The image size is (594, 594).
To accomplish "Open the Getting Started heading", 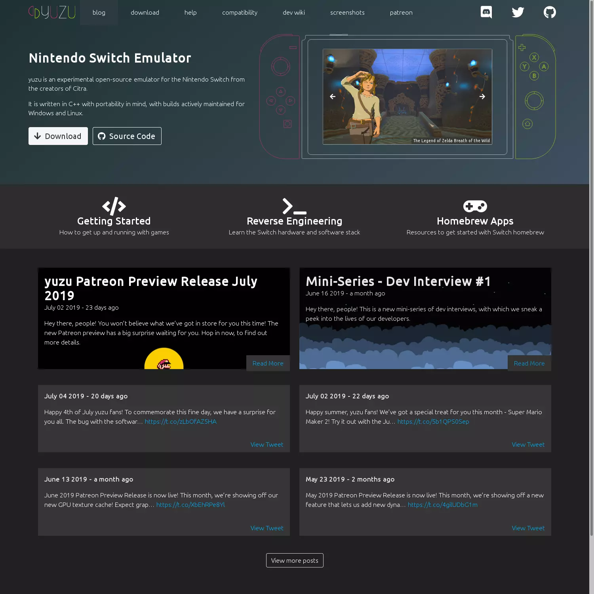I will (x=114, y=221).
